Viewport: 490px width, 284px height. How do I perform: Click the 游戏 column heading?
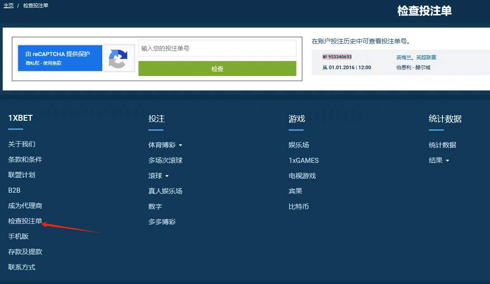296,119
